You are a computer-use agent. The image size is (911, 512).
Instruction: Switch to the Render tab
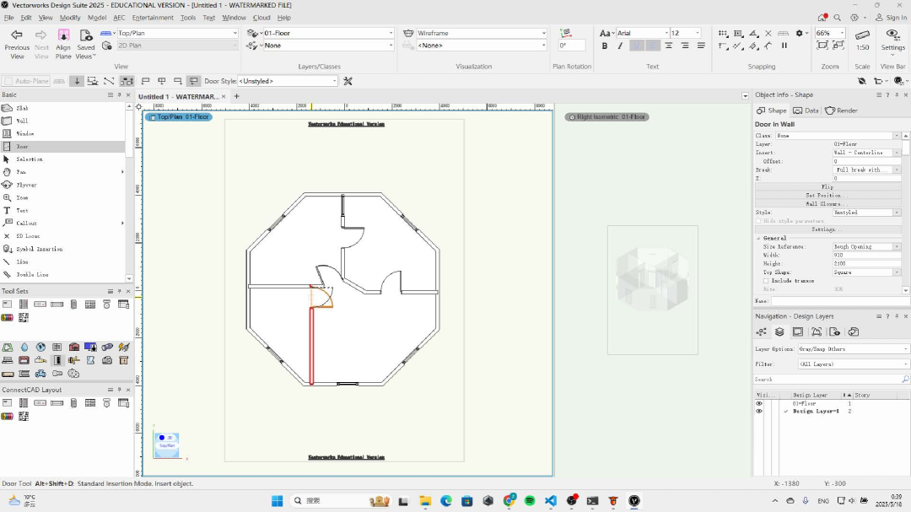point(841,110)
